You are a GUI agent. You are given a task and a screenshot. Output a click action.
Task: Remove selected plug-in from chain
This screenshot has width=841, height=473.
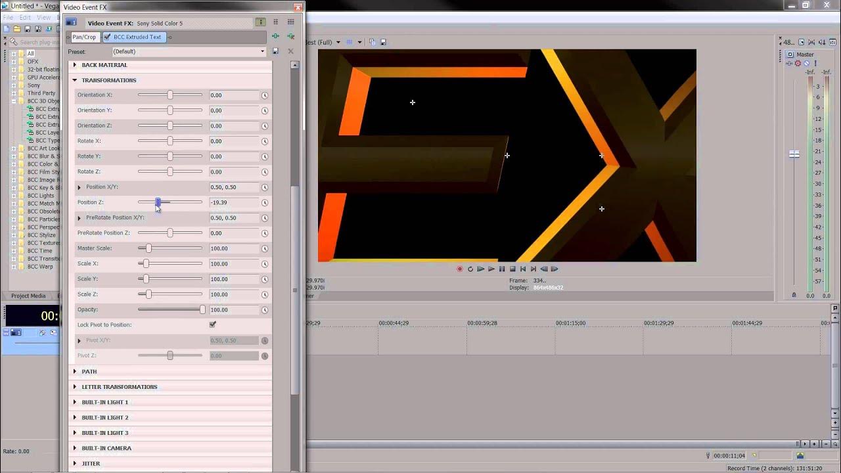tap(290, 37)
